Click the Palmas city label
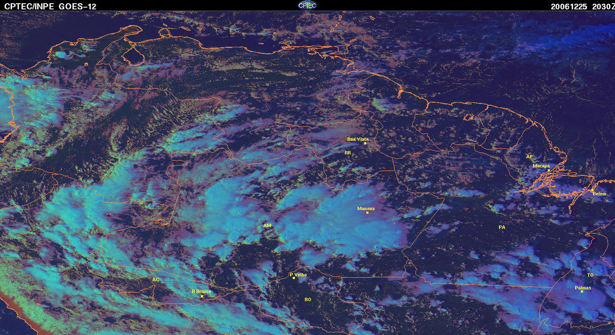Screen dimensions: 615x335 (x=582, y=288)
